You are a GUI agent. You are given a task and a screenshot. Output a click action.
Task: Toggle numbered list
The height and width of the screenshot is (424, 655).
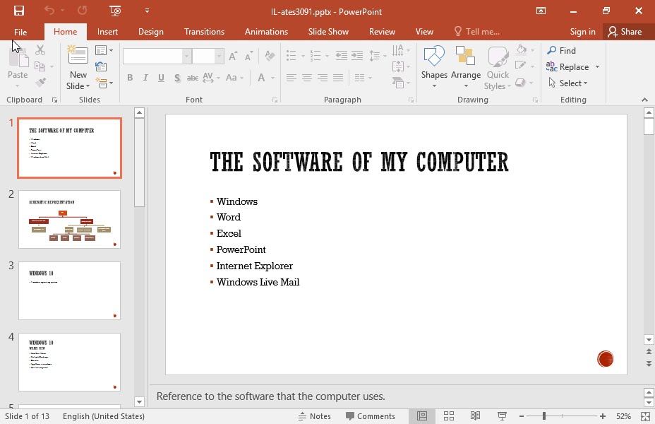pos(316,56)
